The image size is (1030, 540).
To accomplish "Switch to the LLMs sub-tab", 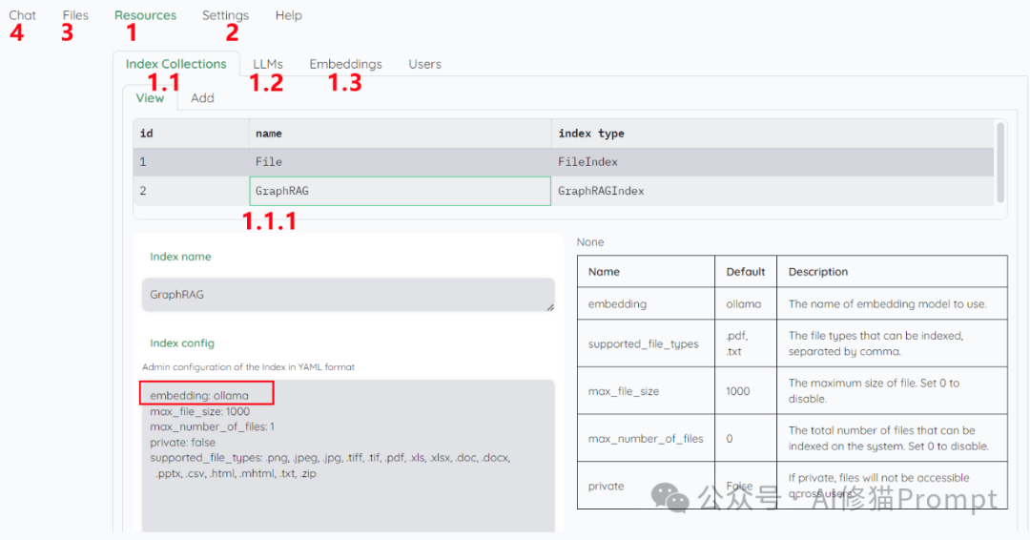I will [268, 64].
